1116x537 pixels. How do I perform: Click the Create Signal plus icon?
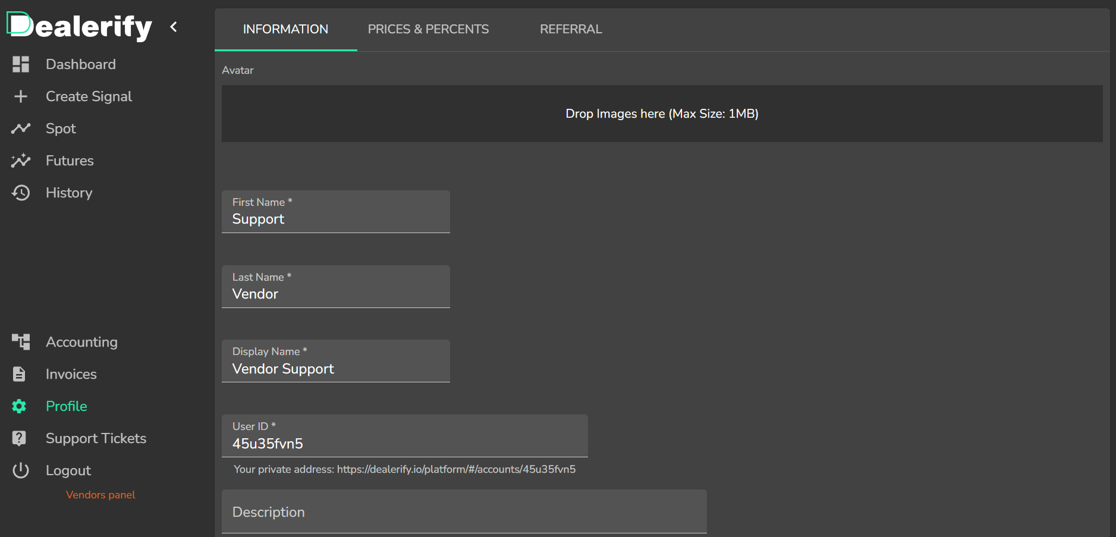(21, 96)
